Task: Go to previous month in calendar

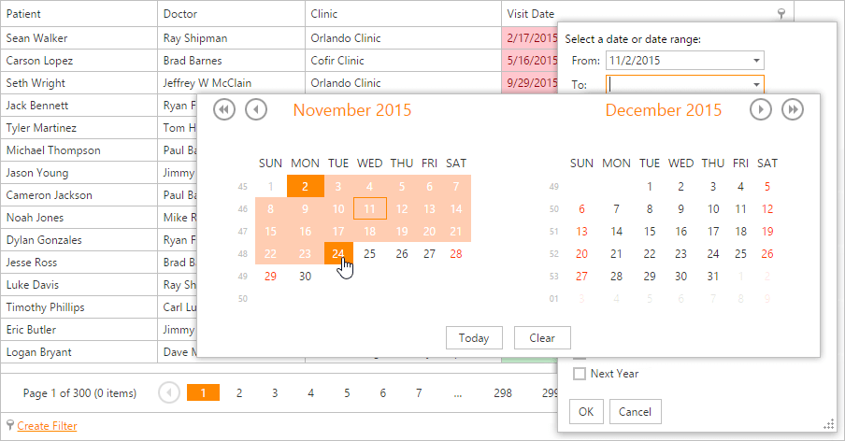Action: (256, 110)
